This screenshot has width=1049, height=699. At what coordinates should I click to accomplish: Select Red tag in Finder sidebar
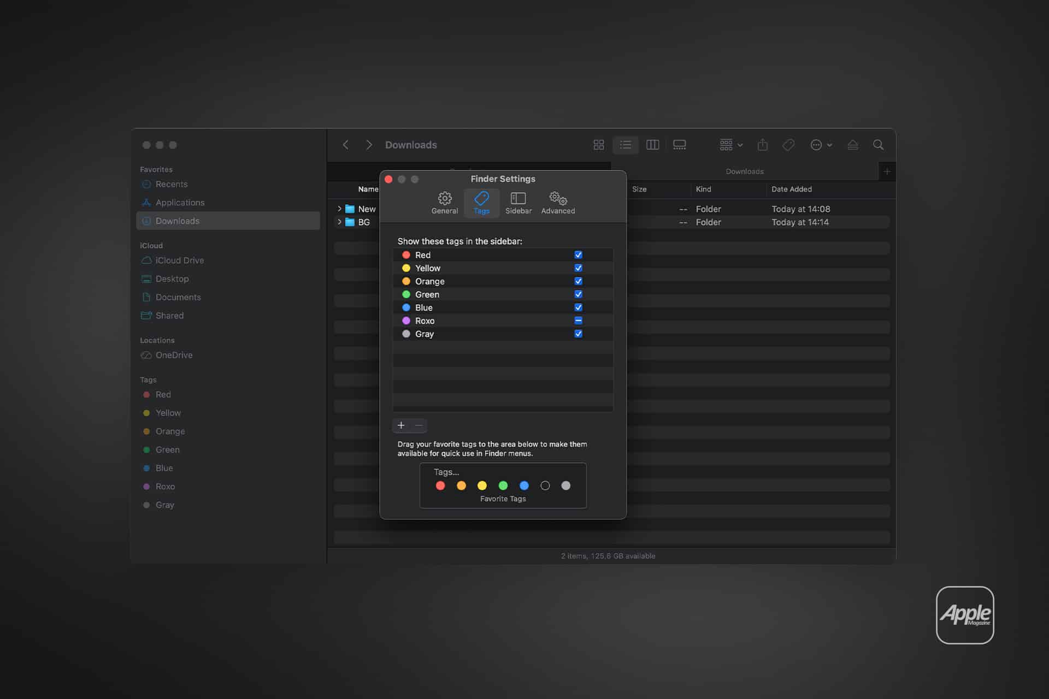(x=228, y=394)
